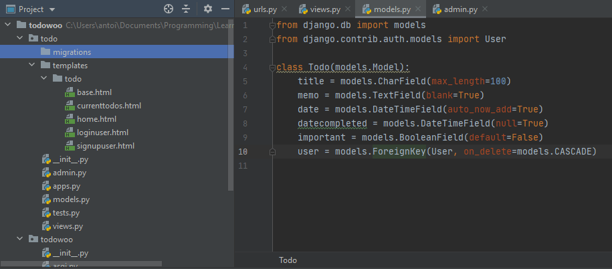
Task: Close the models.py tab
Action: click(418, 9)
